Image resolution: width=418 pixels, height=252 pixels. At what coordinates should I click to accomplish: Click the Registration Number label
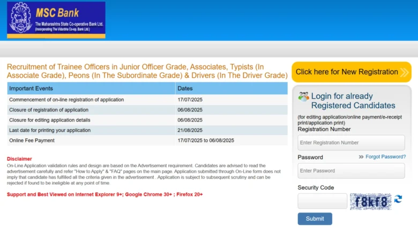pyautogui.click(x=324, y=129)
